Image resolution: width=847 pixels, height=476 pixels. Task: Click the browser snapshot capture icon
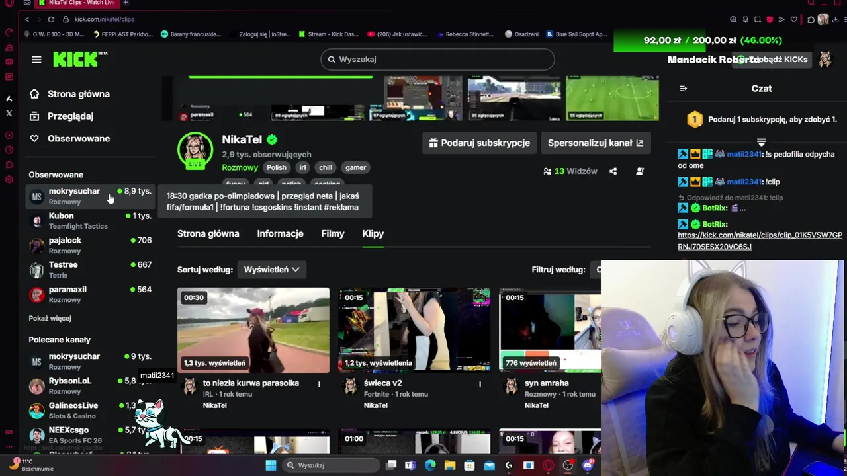coord(758,19)
